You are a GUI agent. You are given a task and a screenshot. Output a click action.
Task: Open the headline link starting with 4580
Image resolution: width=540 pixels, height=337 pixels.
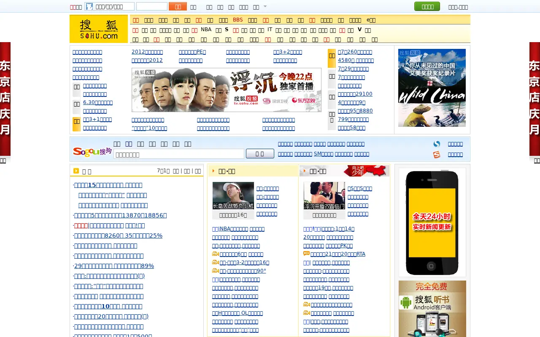tap(356, 60)
